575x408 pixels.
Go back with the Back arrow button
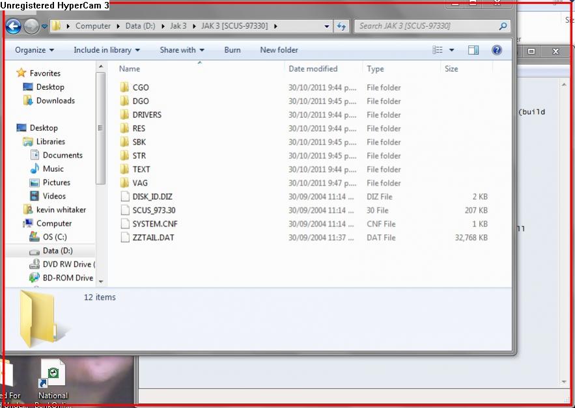point(14,27)
